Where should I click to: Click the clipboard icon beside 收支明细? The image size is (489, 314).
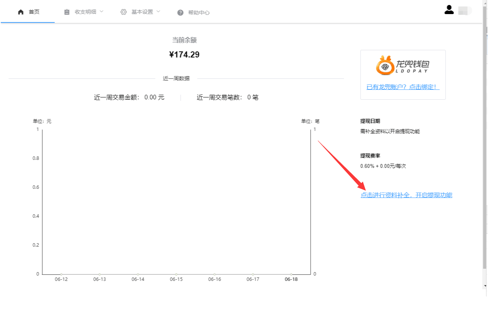[x=67, y=12]
